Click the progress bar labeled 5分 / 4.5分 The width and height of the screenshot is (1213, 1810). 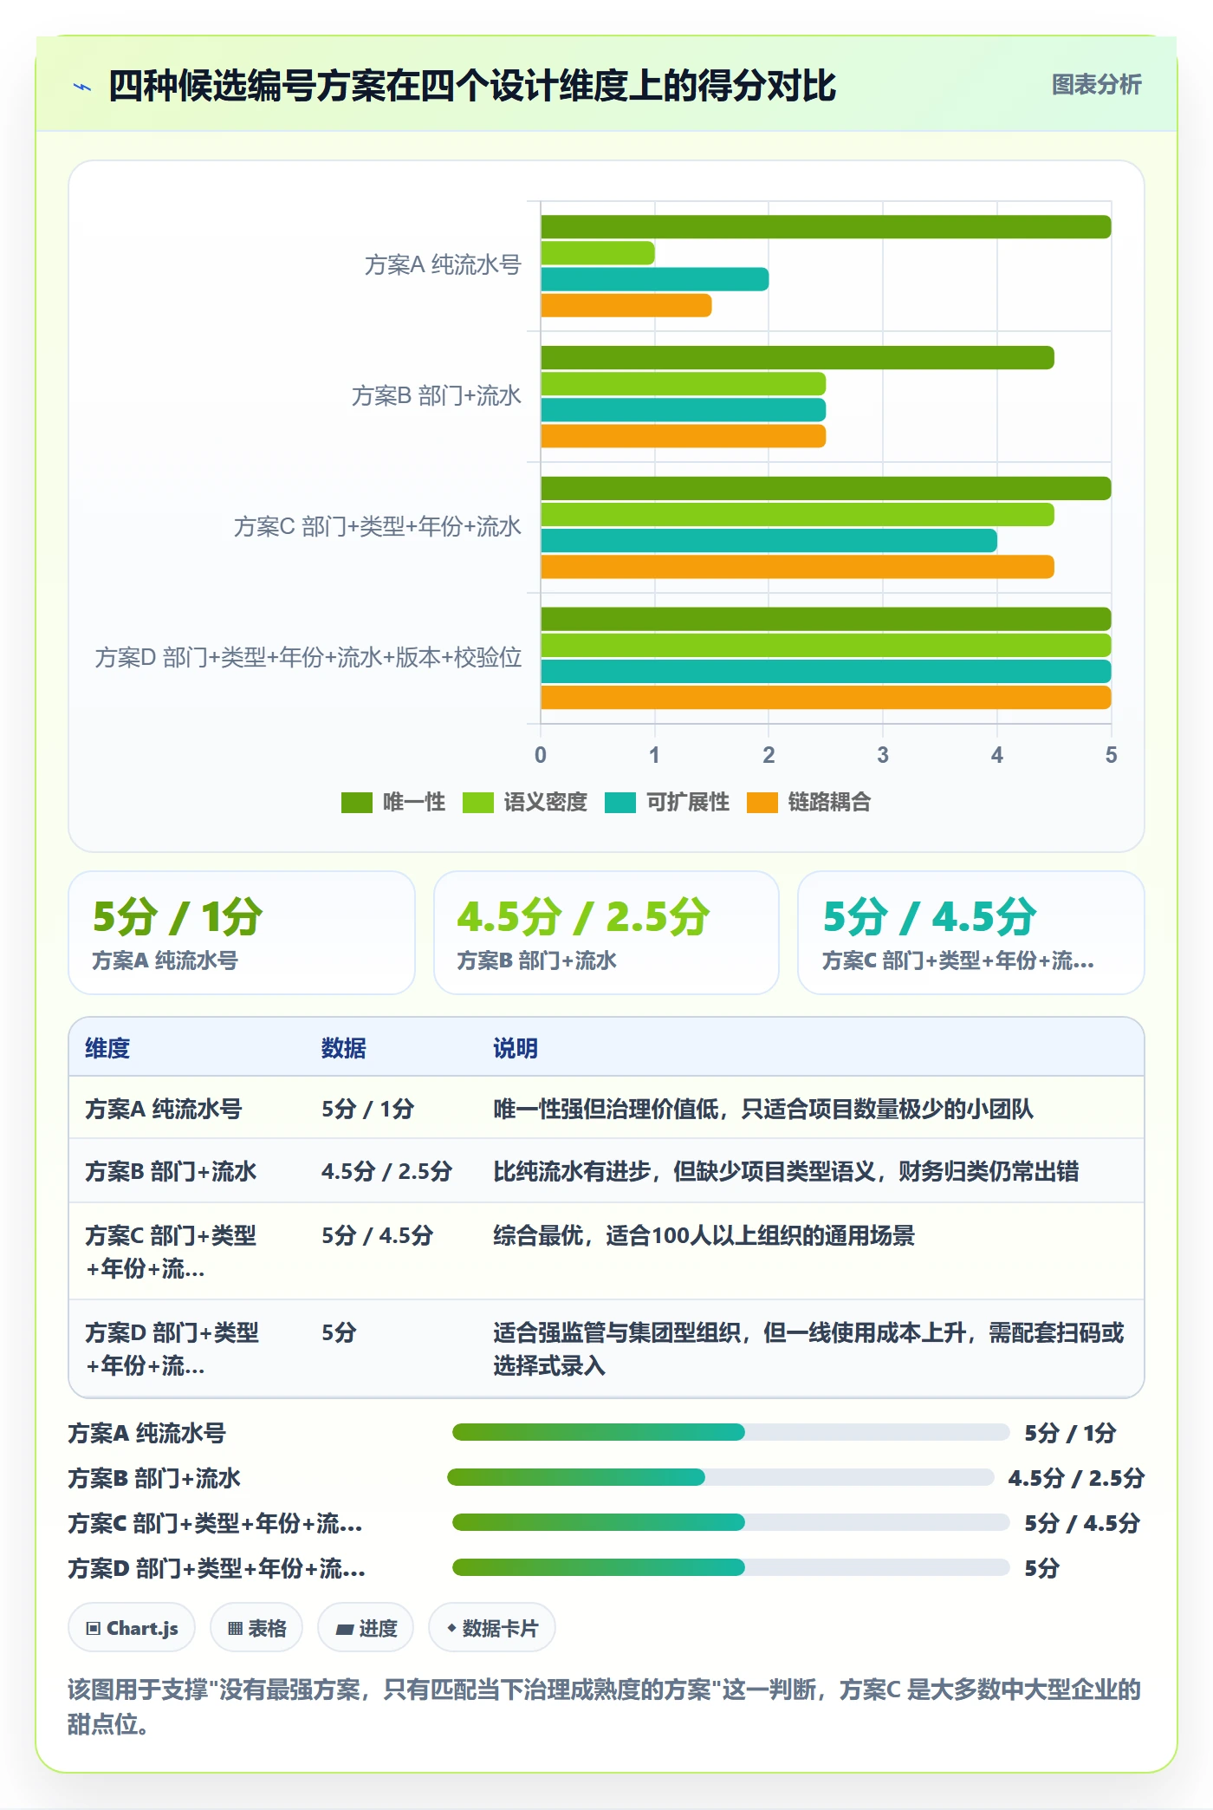click(730, 1522)
